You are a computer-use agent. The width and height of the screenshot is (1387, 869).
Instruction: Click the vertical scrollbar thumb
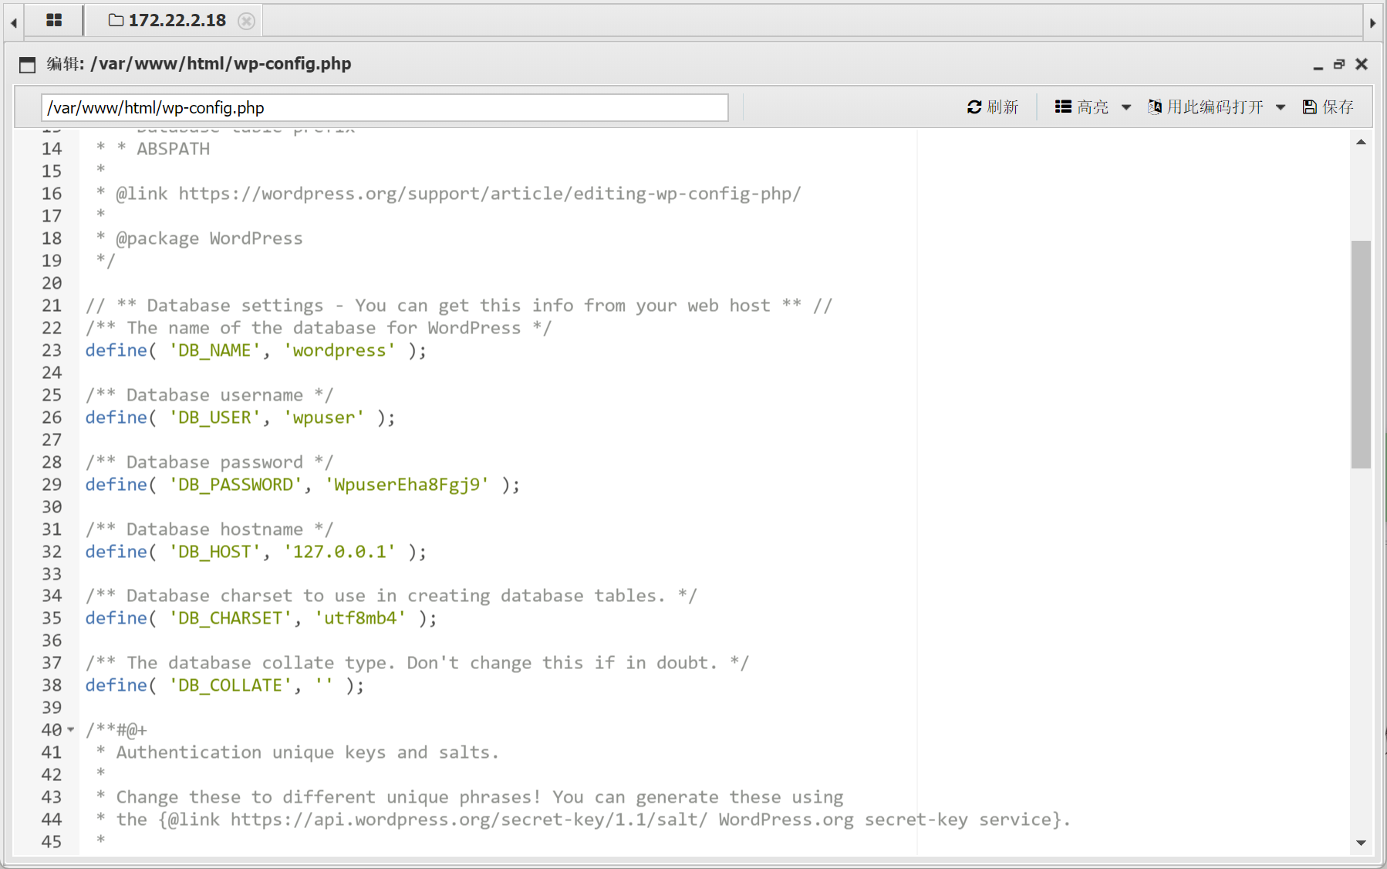[1361, 354]
